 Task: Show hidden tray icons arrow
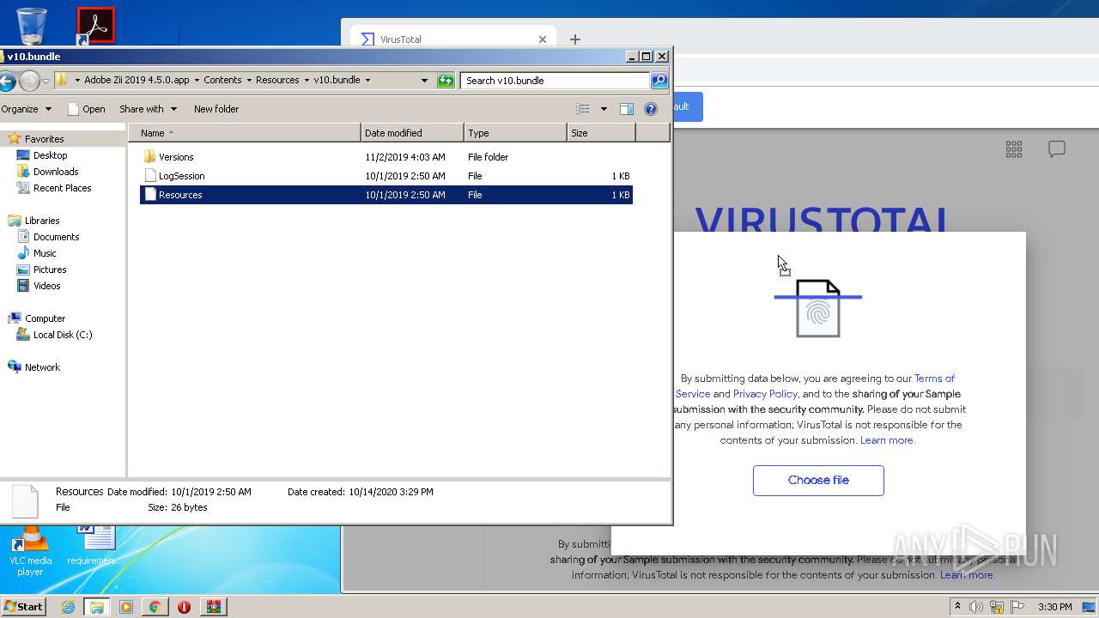click(x=957, y=606)
